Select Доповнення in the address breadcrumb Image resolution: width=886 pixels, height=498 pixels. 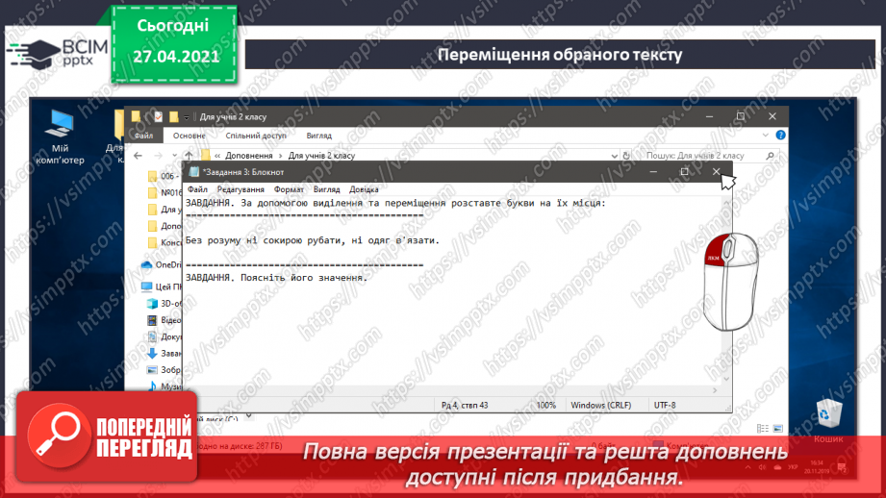(248, 156)
